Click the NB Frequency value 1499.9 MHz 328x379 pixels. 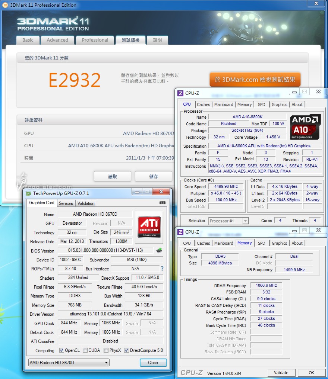(x=294, y=270)
